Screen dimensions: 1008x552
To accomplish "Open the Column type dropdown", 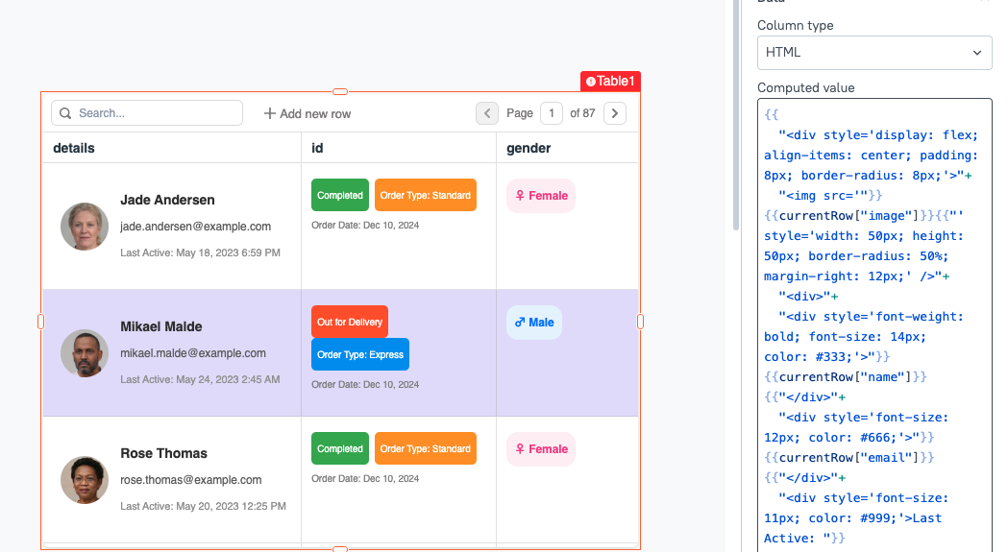I will pos(873,52).
